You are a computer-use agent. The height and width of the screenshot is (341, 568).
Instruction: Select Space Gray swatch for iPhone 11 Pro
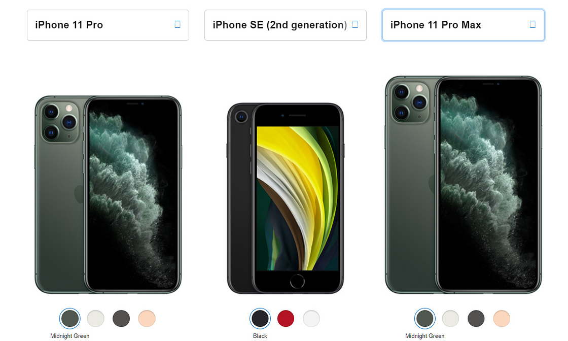pyautogui.click(x=121, y=319)
